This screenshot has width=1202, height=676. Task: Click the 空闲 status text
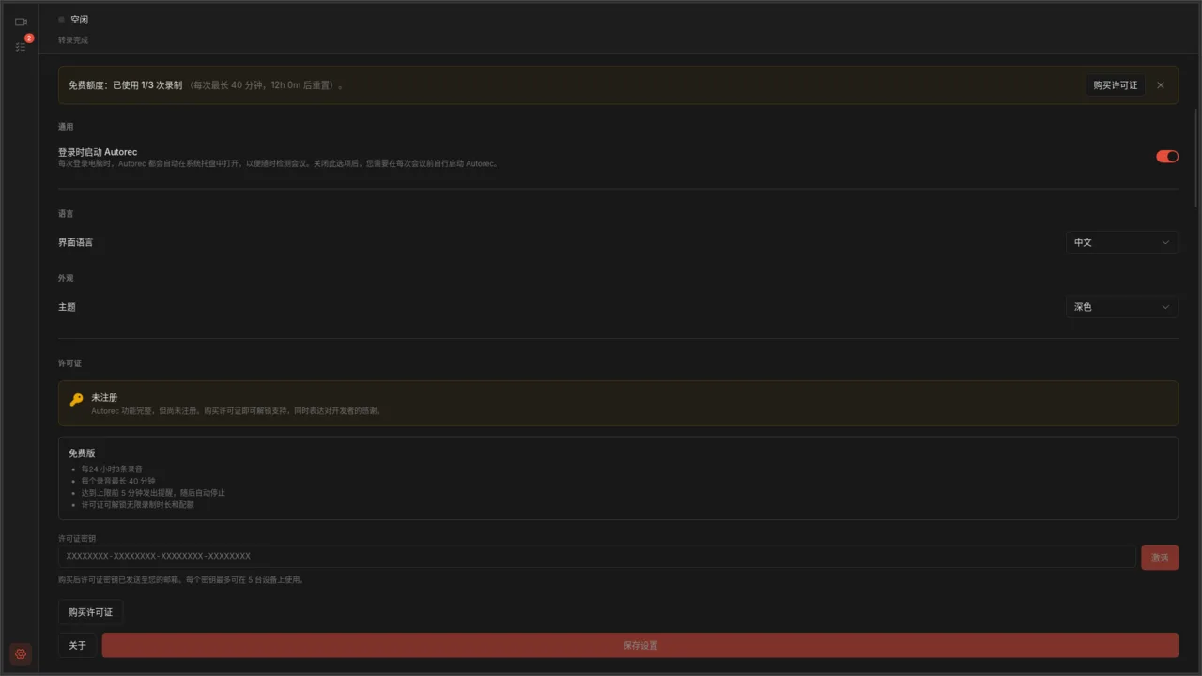(x=79, y=20)
